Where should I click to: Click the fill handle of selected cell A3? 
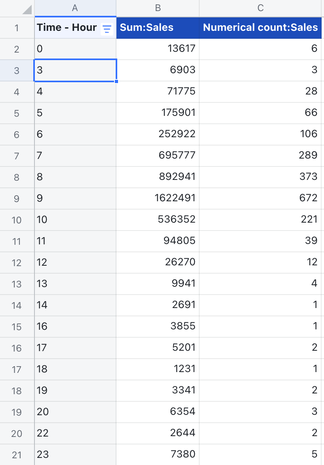pos(116,80)
